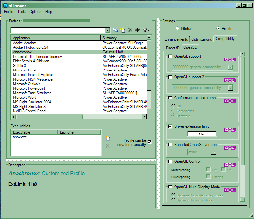Click OGL badge beside Reported OpenGL version
Image resolution: width=254 pixels, height=219 pixels.
[230, 148]
